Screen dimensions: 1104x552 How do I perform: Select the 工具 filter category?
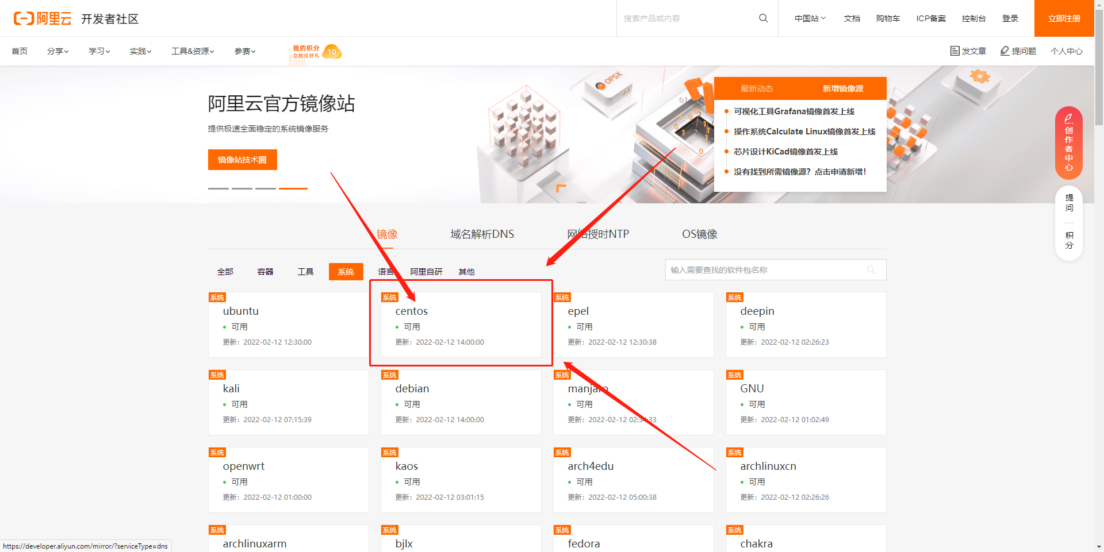305,272
